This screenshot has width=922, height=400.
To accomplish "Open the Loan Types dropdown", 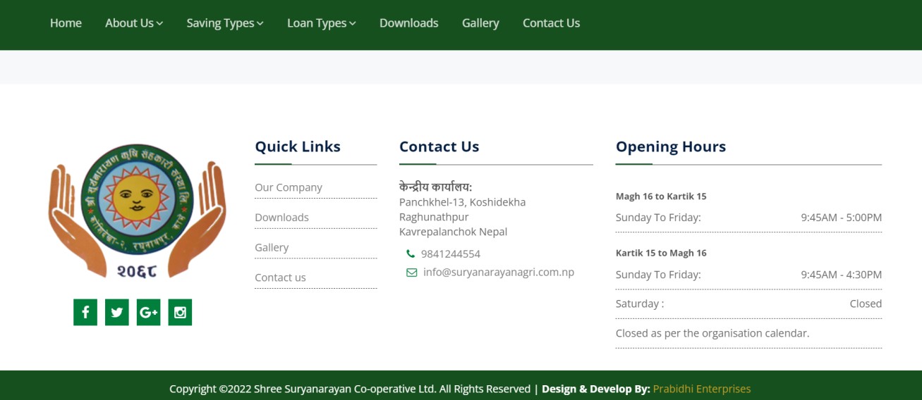I will [x=321, y=23].
